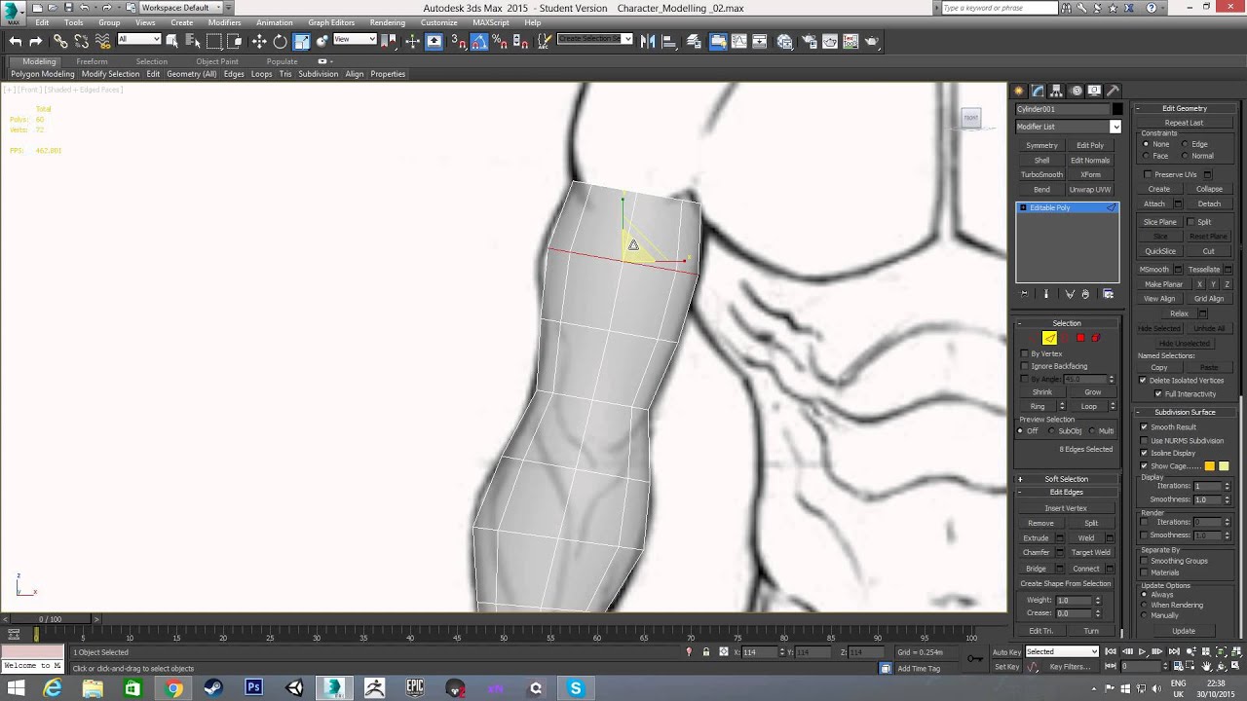
Task: Select Edge sub-object level icon
Action: click(x=1049, y=338)
